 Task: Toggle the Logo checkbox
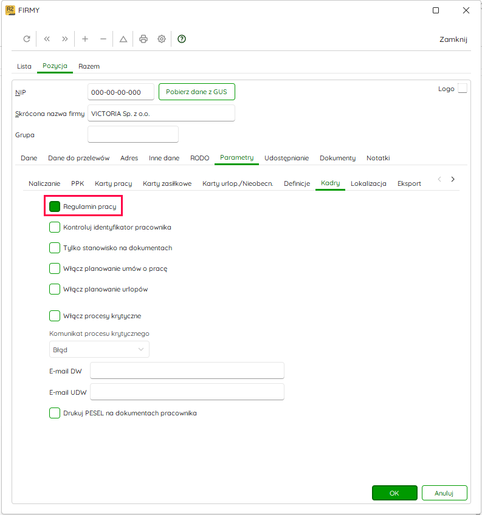[x=463, y=89]
